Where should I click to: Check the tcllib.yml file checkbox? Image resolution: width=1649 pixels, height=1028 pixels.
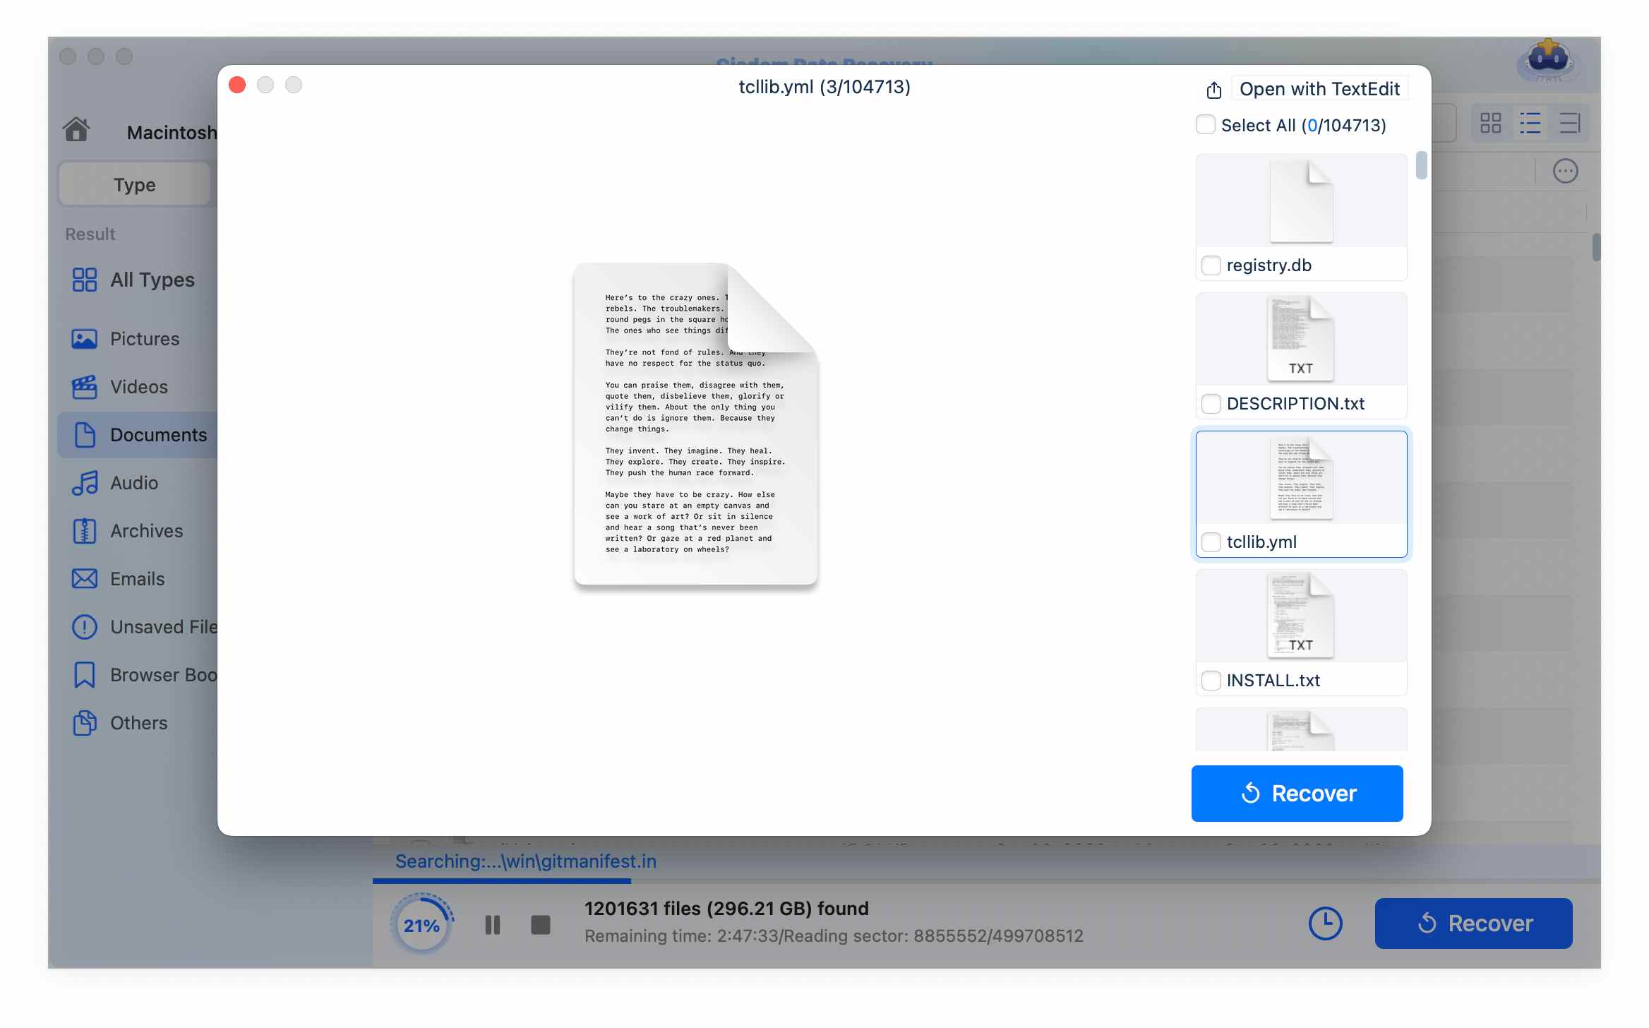point(1211,542)
